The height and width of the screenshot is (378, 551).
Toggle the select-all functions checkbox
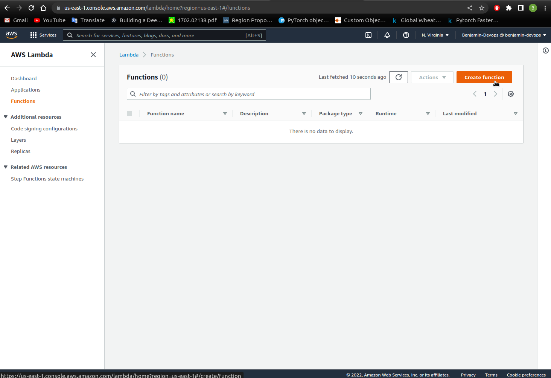(x=129, y=113)
